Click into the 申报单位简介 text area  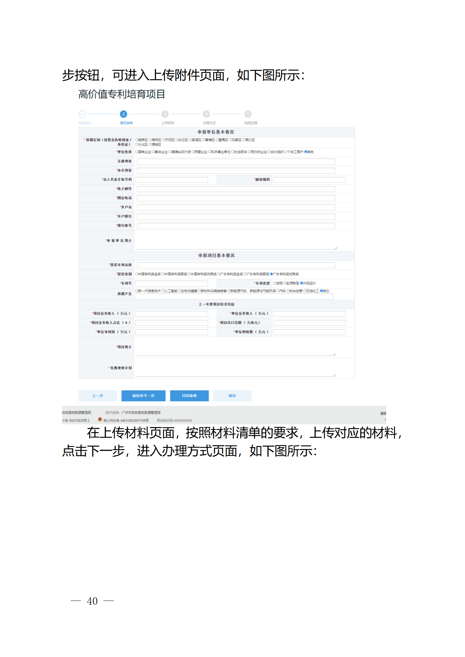point(237,241)
